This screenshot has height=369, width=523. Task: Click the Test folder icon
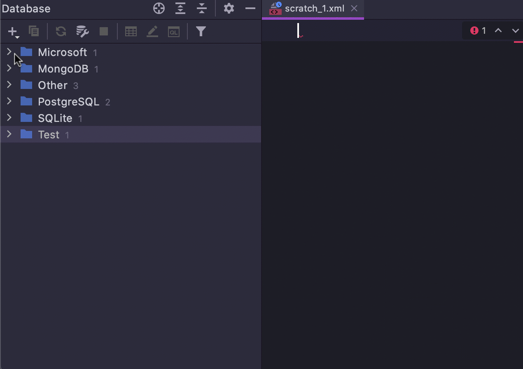tap(26, 134)
